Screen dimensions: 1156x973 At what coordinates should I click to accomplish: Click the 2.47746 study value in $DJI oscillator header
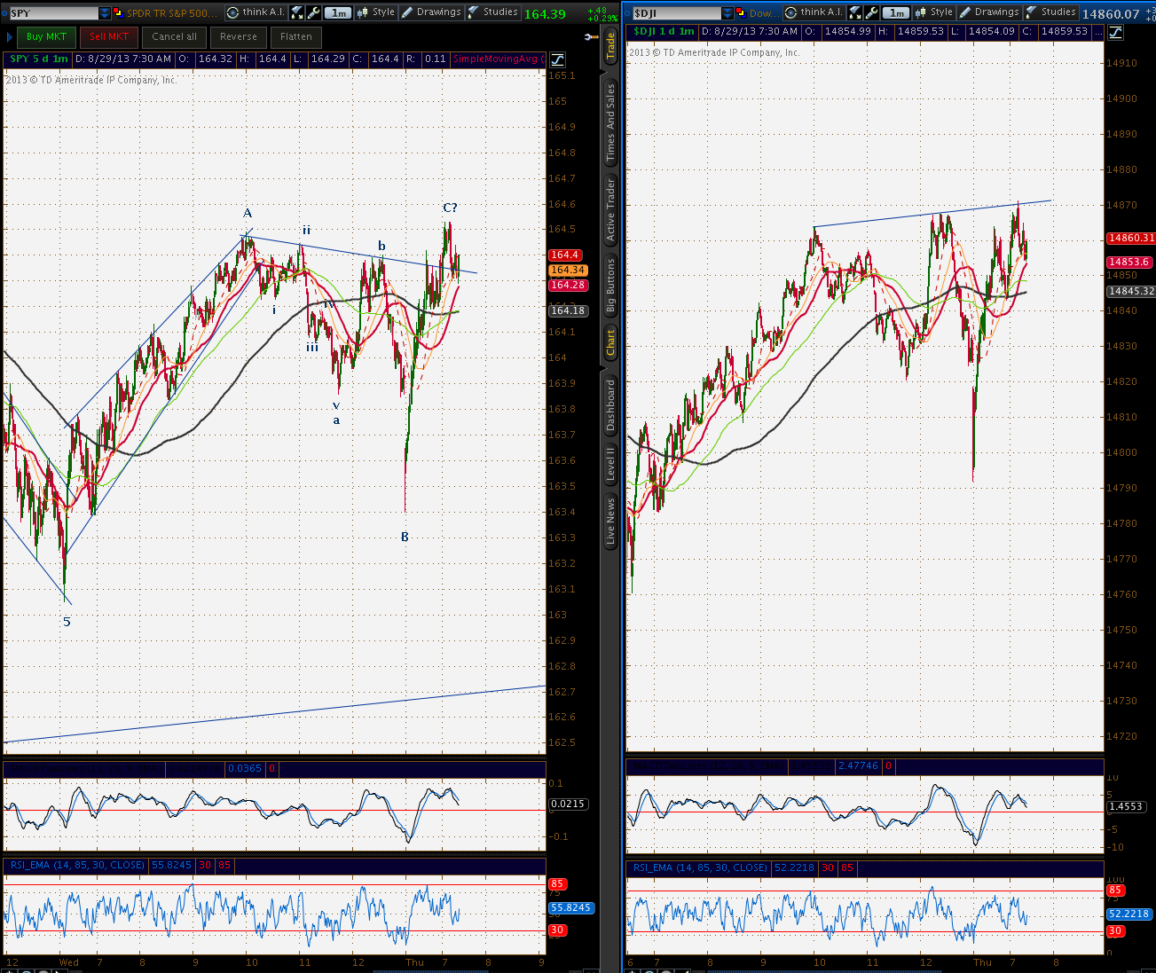point(858,766)
